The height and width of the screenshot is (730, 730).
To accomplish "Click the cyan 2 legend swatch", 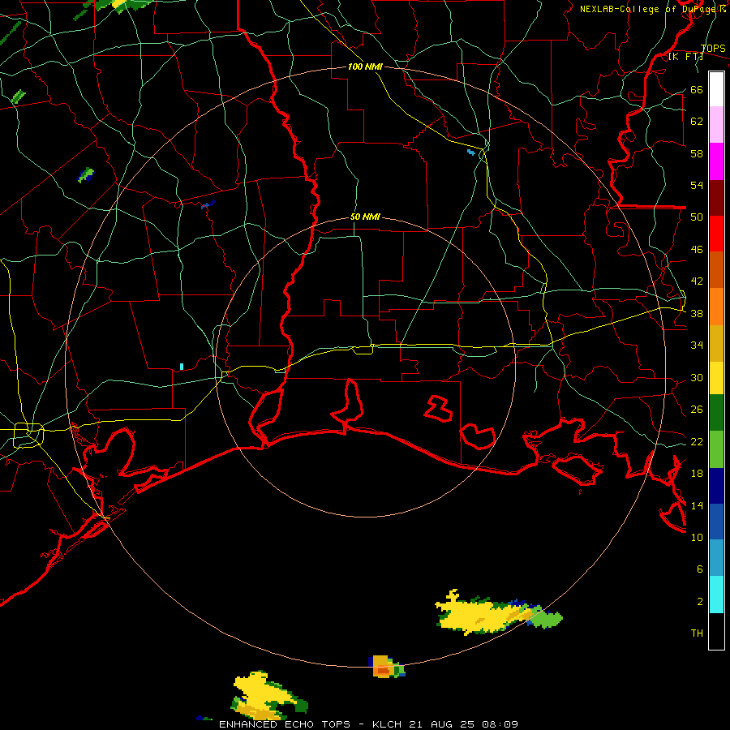I will tap(716, 595).
